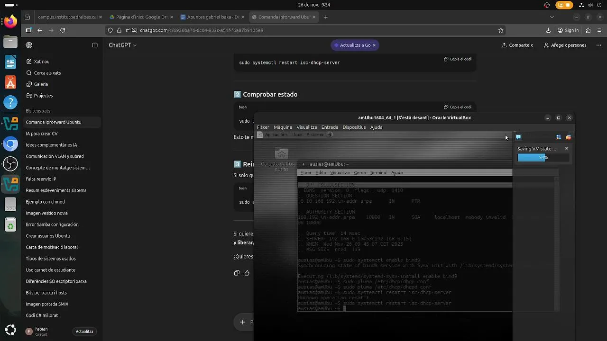Click the ChatGPT logo in the sidebar
The height and width of the screenshot is (341, 607).
click(29, 45)
